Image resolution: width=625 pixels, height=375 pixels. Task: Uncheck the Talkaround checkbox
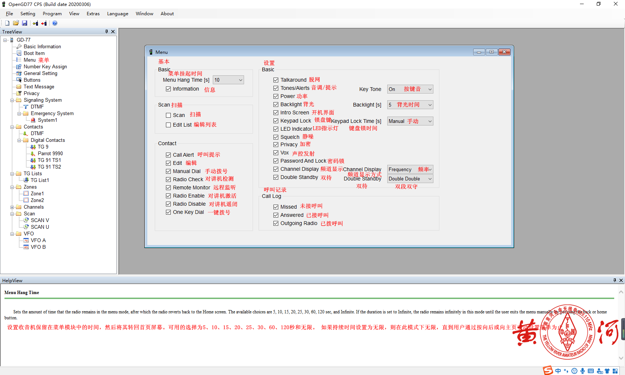click(x=276, y=80)
